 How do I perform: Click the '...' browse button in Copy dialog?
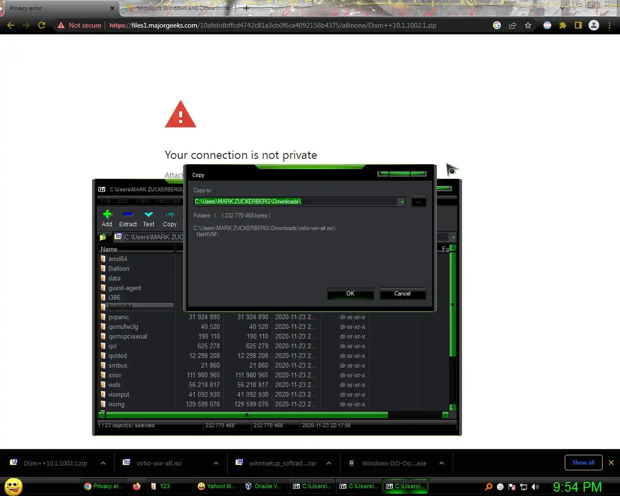point(419,201)
